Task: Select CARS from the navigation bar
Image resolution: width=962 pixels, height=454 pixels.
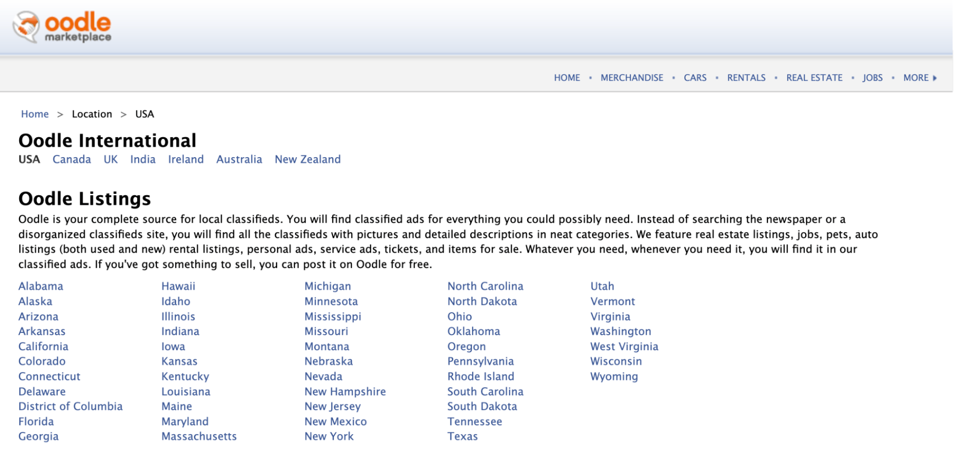Action: (x=695, y=77)
